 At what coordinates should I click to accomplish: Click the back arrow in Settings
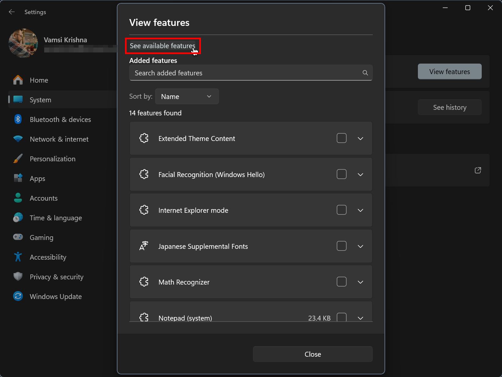12,12
